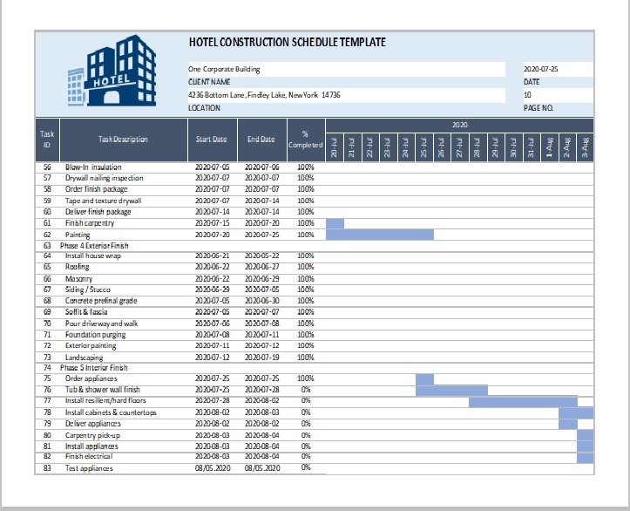Select the 'Foundation purging' task

96,335
